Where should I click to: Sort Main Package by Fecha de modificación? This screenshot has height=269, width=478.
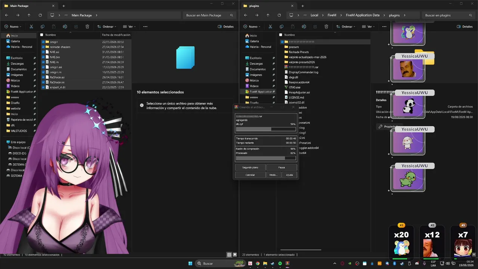point(116,35)
